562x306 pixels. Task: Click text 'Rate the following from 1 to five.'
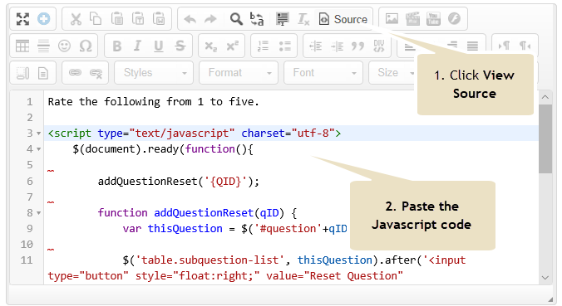click(154, 102)
